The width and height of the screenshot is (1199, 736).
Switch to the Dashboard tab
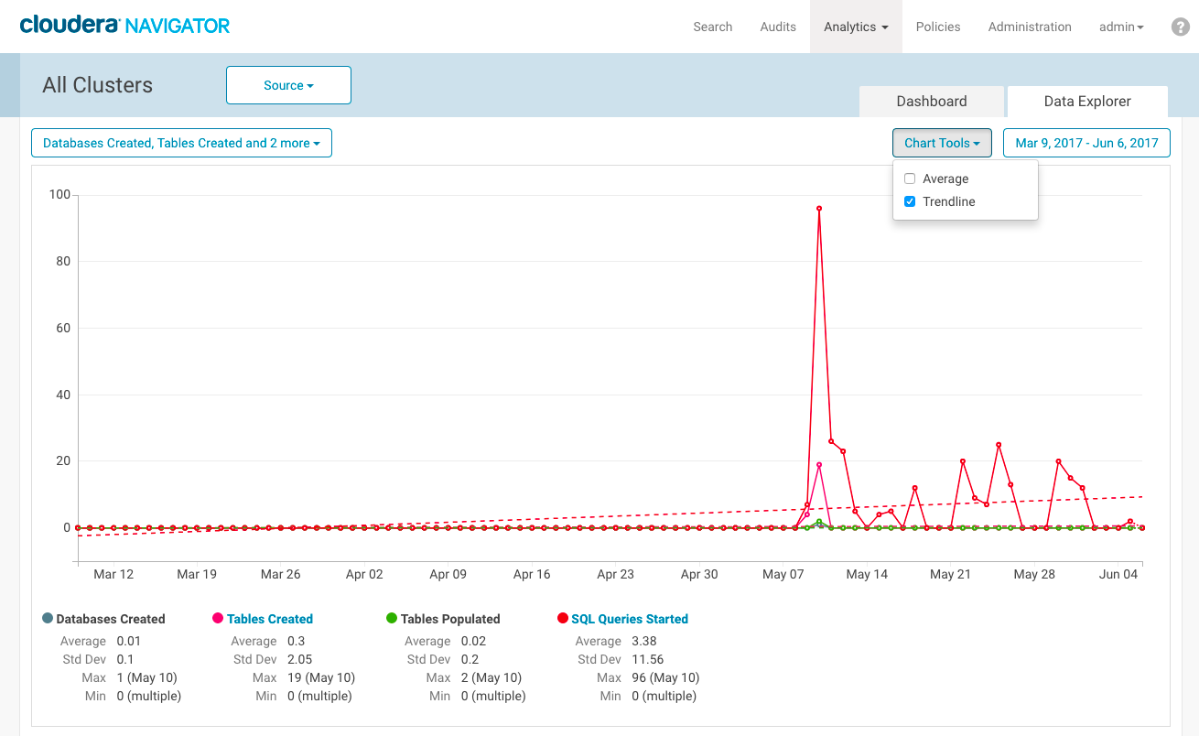click(931, 102)
